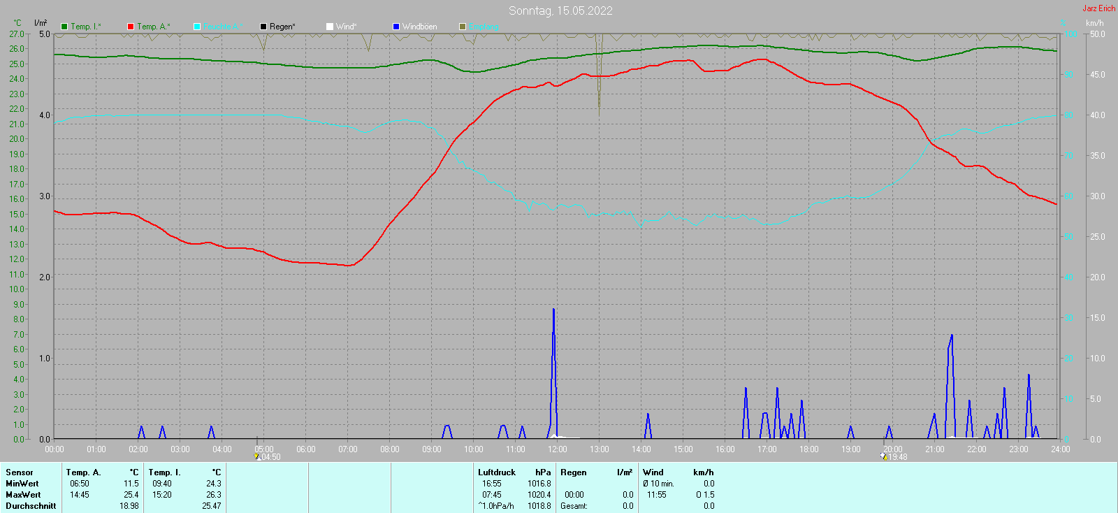Viewport: 1118px width, 513px height.
Task: Click the cyan Feuchte A. legend square
Action: 197,27
